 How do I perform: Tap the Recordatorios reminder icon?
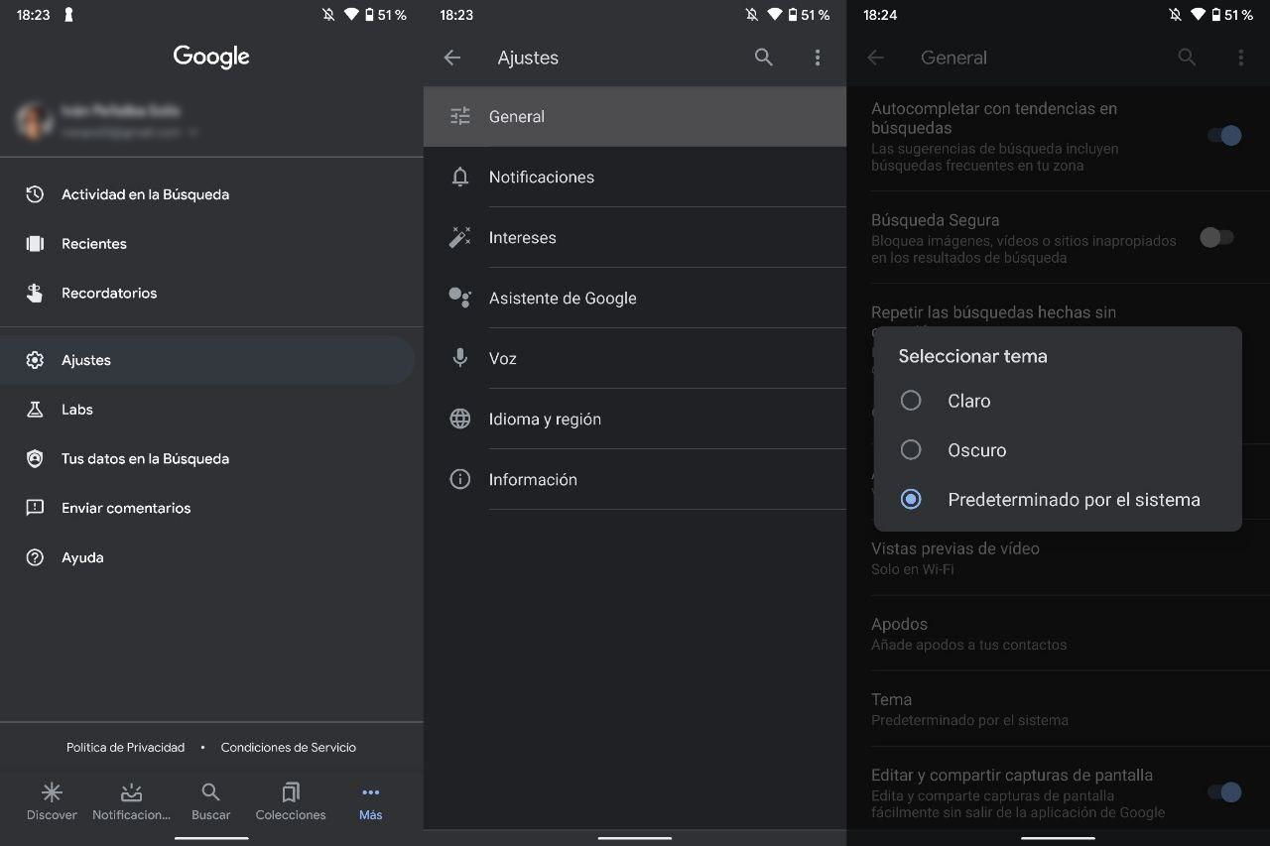35,293
